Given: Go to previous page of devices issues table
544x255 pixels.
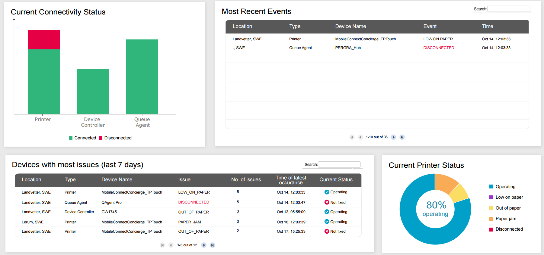Looking at the screenshot, I should (171, 245).
